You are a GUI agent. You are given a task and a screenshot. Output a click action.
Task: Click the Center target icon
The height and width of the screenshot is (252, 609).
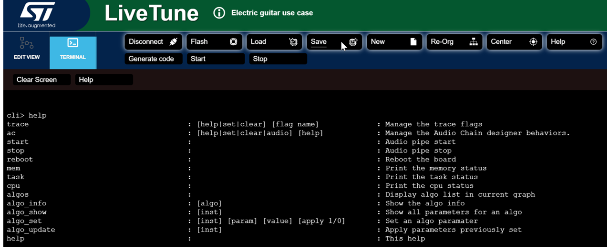coord(534,42)
